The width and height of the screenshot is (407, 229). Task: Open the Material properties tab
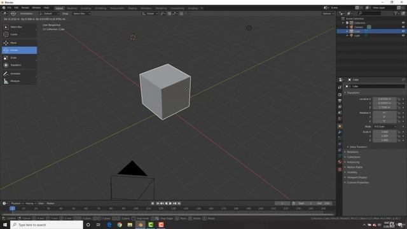tap(340, 162)
